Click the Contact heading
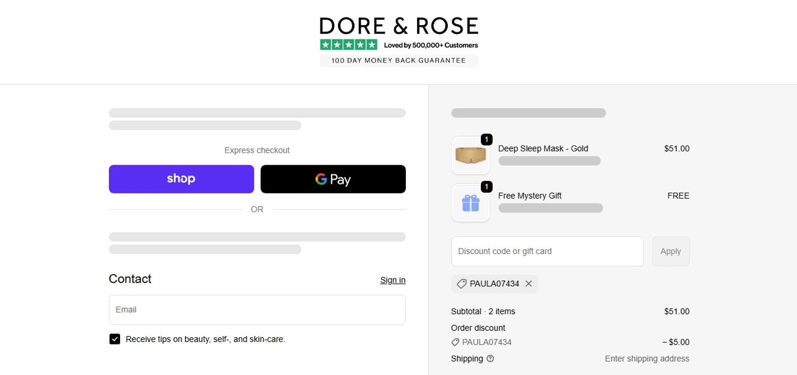Screen dimensions: 797x375 pyautogui.click(x=130, y=279)
